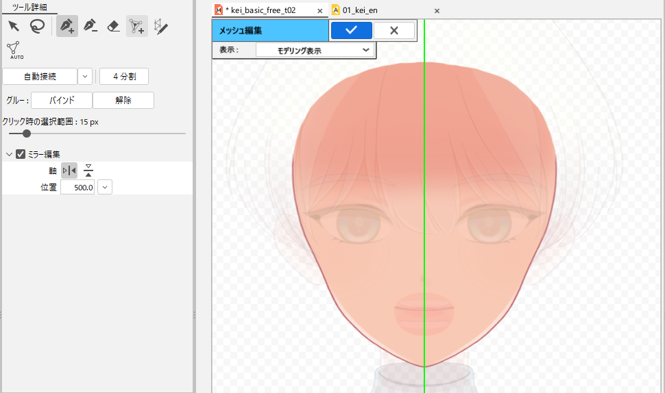Screen dimensions: 665x393
Task: Click the 4分割 button
Action: point(124,76)
